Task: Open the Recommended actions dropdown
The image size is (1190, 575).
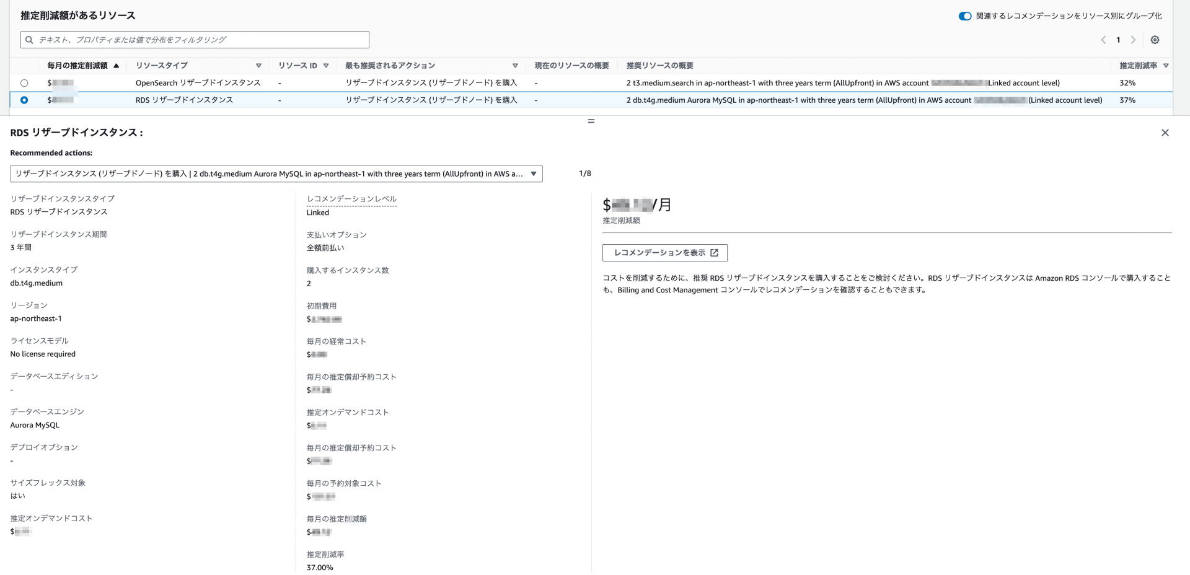Action: point(533,173)
